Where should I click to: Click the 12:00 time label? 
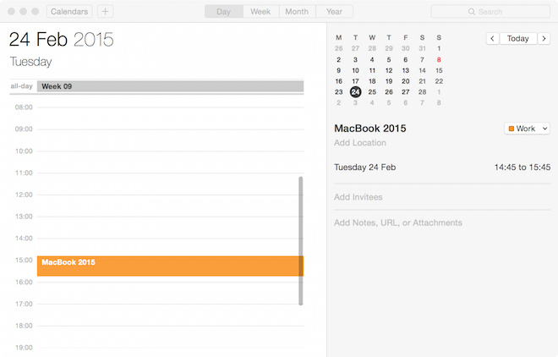pyautogui.click(x=24, y=195)
